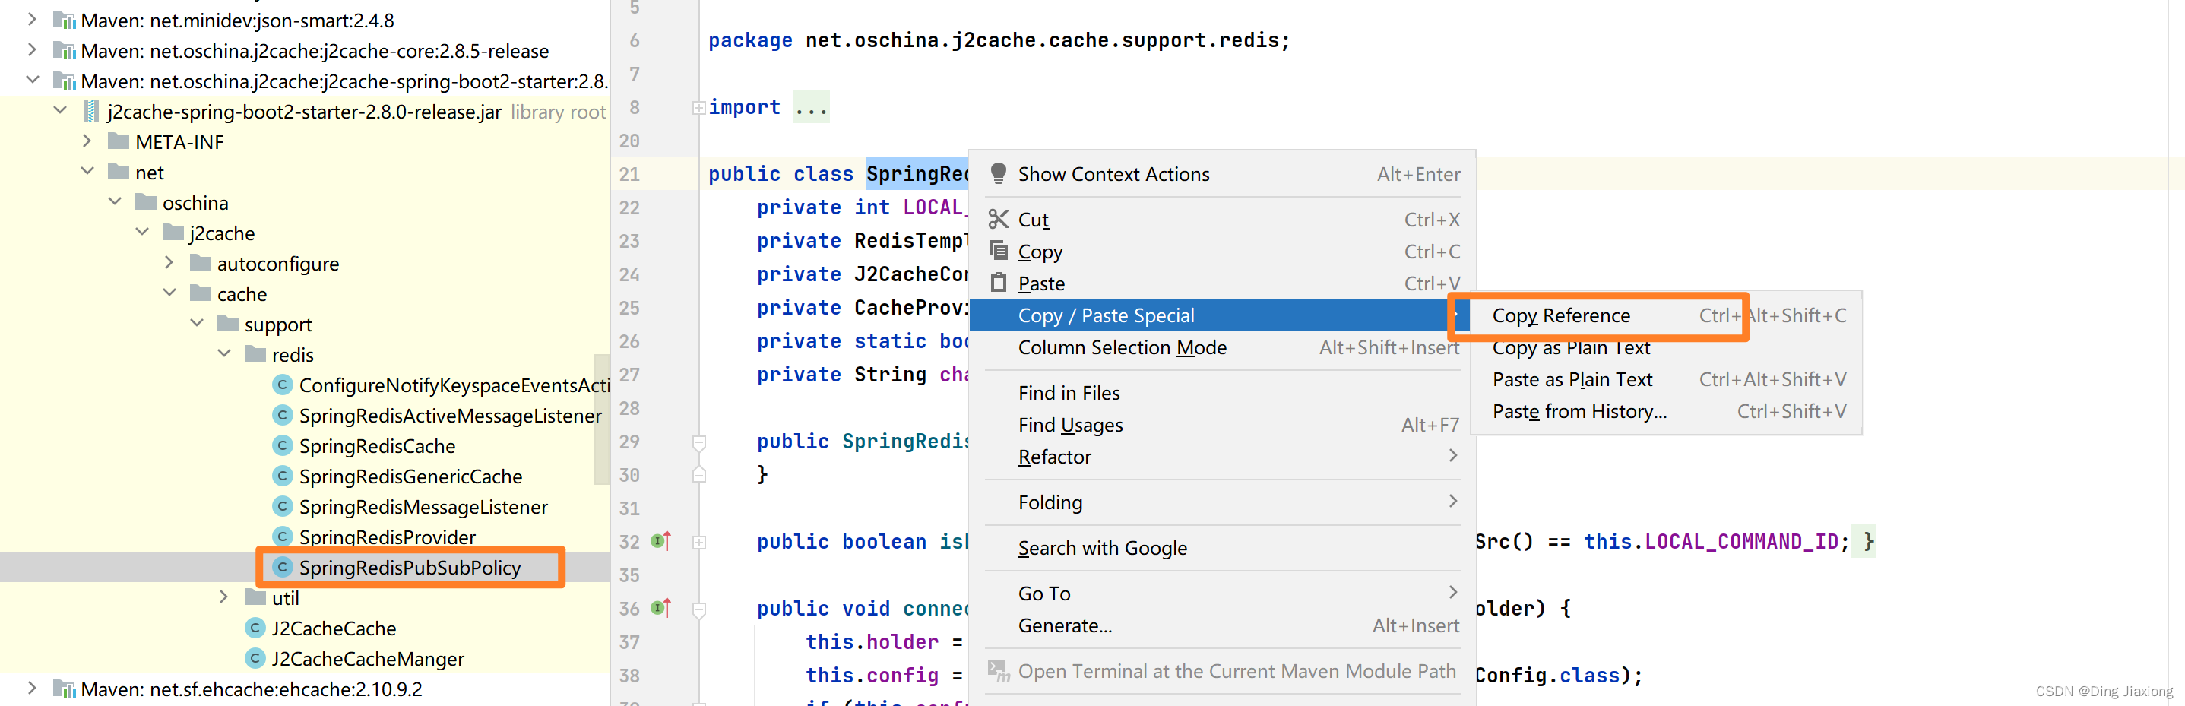This screenshot has height=706, width=2185.
Task: Expand the META-INF folder
Action: (87, 141)
